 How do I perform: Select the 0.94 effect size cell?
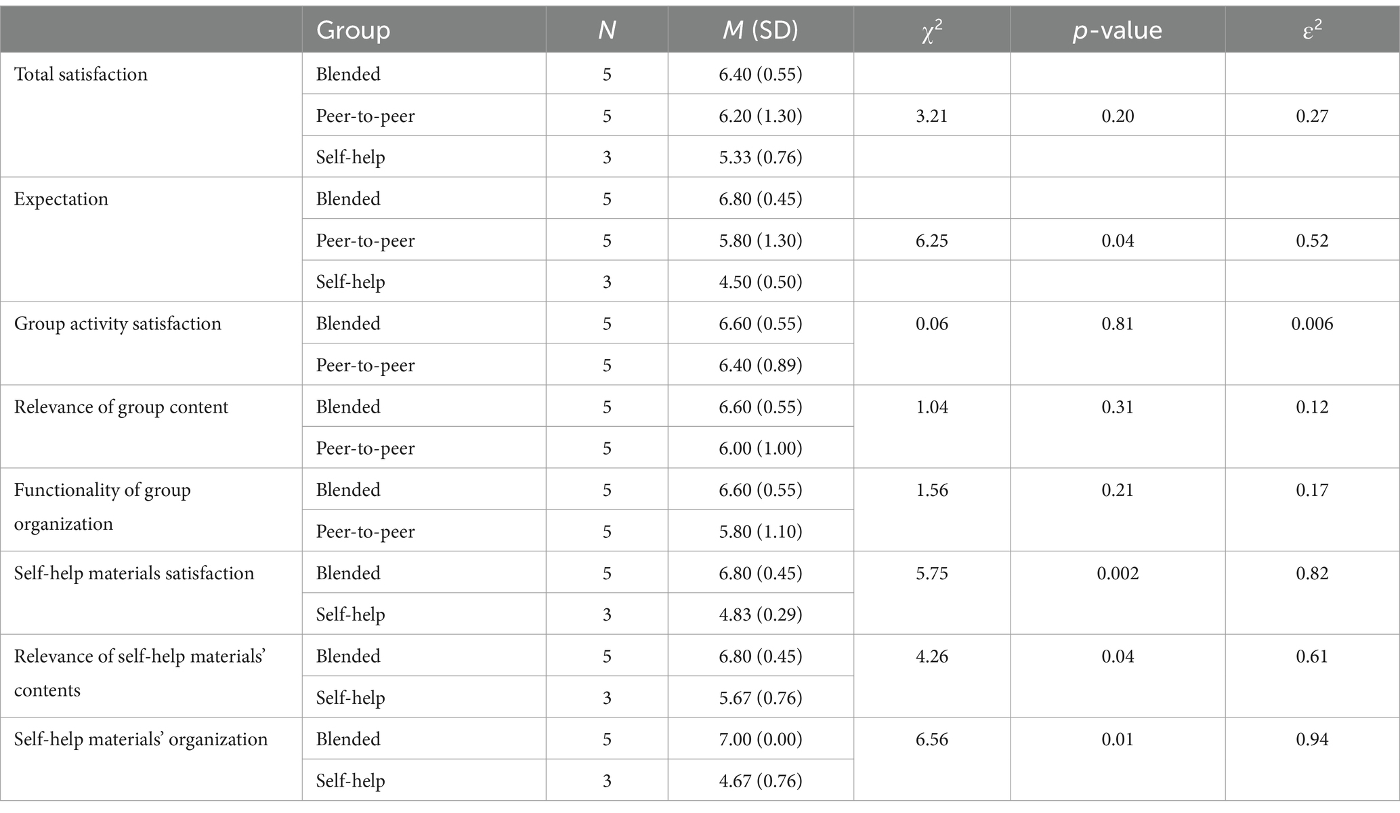1313,739
